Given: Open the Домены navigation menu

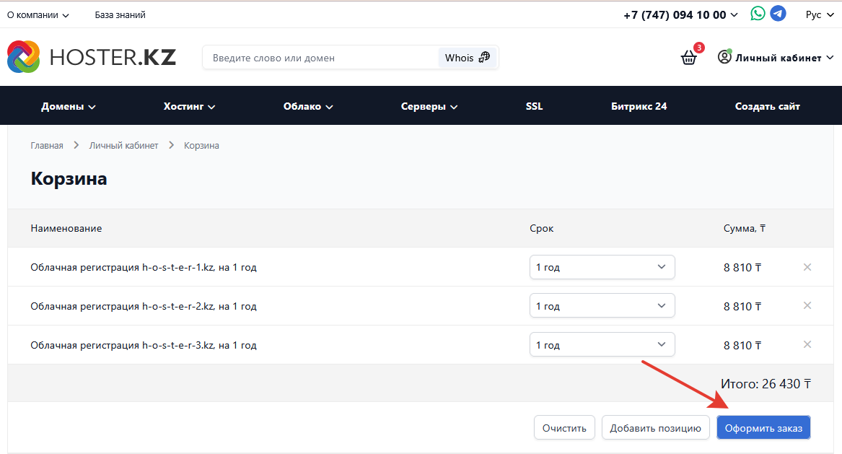Looking at the screenshot, I should [69, 106].
